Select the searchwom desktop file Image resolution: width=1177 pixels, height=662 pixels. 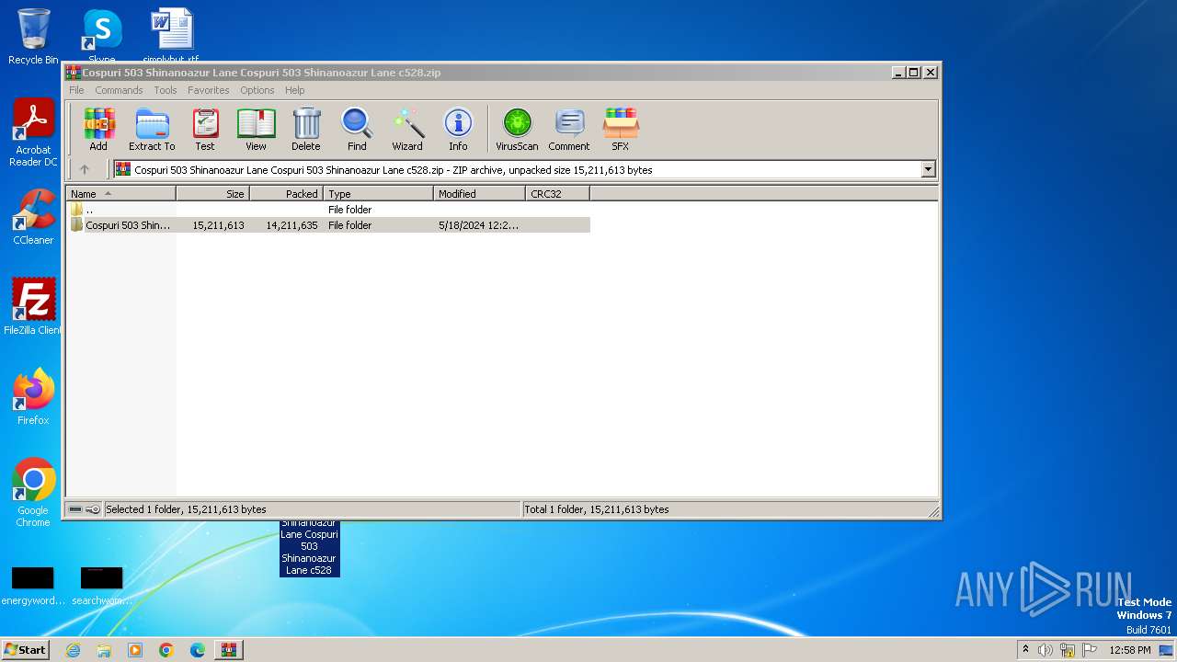[101, 587]
